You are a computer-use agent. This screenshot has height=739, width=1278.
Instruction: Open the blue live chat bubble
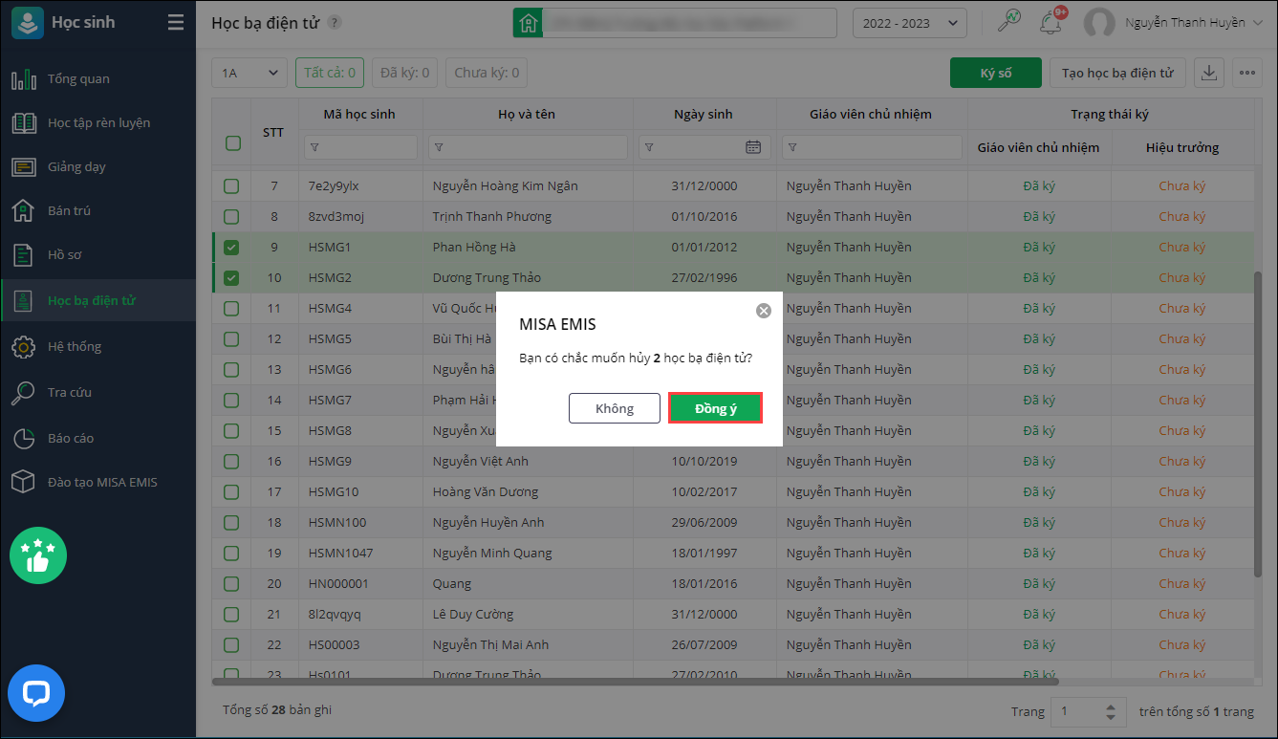[x=36, y=693]
